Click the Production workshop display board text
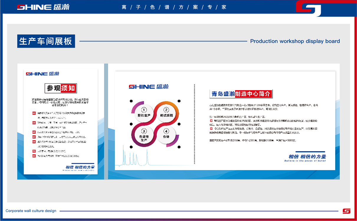Image resolution: width=357 pixels, height=221 pixels. click(x=295, y=41)
